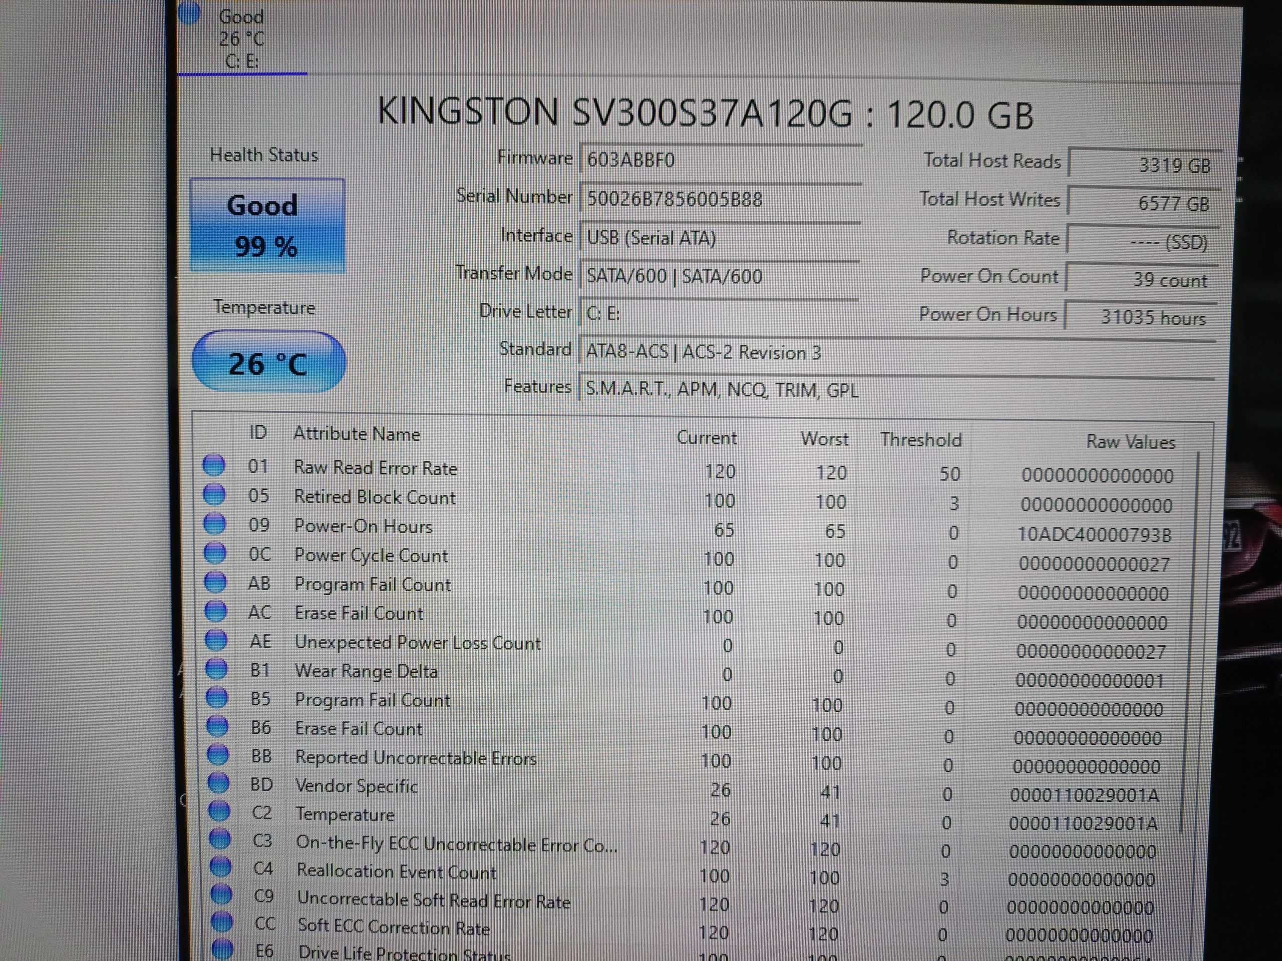The image size is (1282, 961).
Task: Click the KINGSTON SV300S37A120G model title
Action: (x=707, y=113)
